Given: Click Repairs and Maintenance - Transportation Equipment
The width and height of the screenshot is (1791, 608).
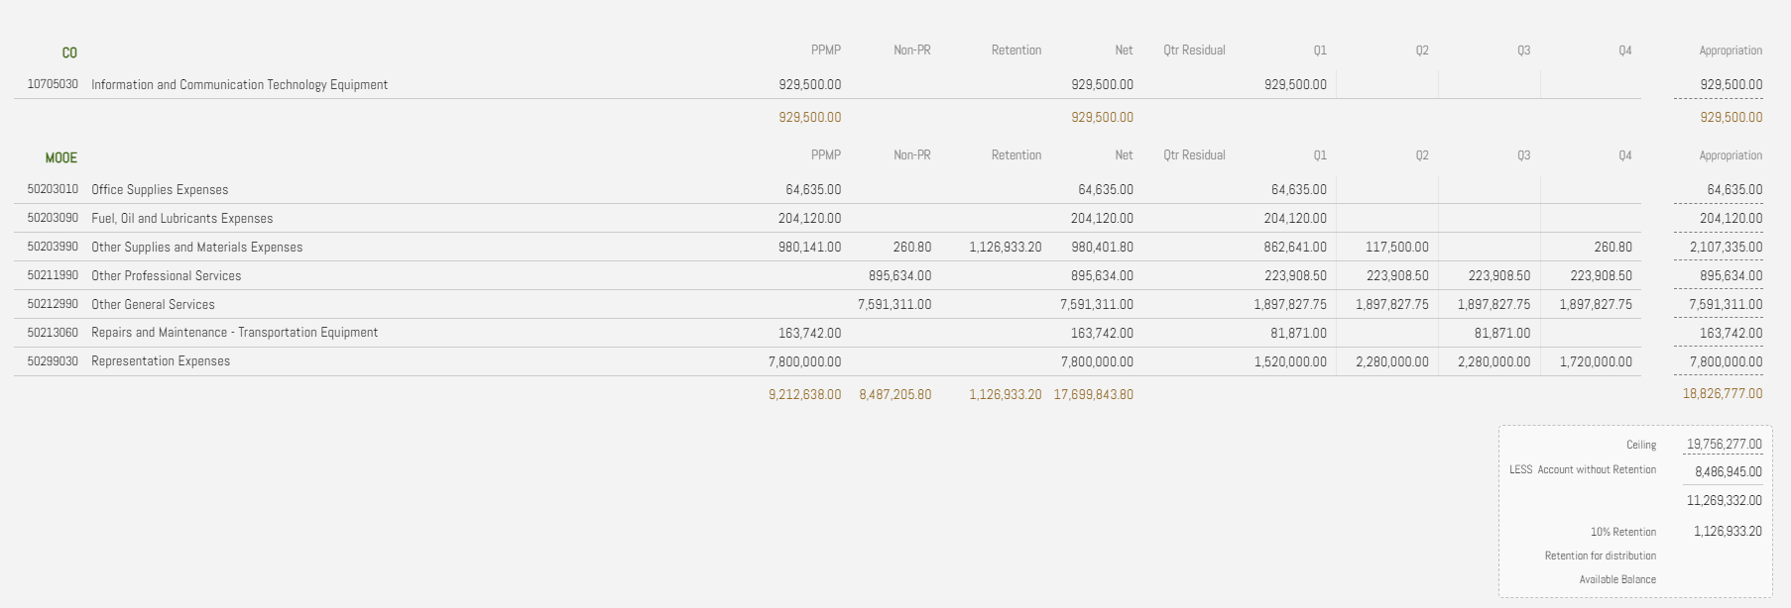Looking at the screenshot, I should point(234,333).
